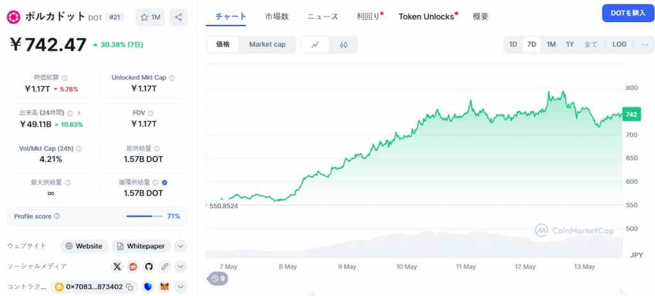Expand the social media links chevron

180,267
